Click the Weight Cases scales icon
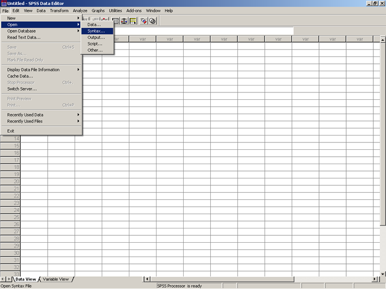This screenshot has height=289, width=386. point(124,21)
